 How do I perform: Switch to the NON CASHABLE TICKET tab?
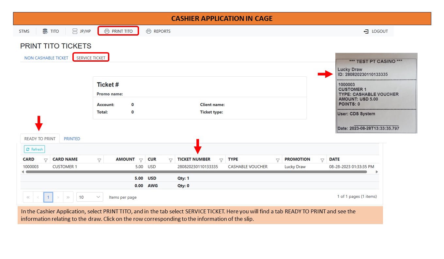[x=46, y=58]
